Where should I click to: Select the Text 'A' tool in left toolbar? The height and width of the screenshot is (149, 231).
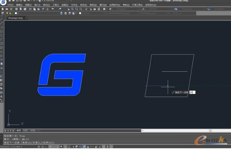[1, 97]
